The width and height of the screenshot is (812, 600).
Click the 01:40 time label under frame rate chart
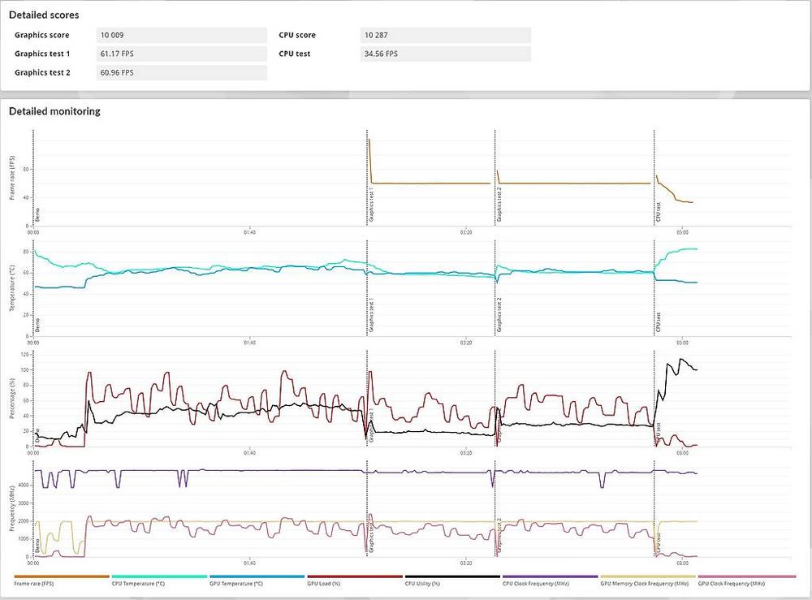(249, 232)
